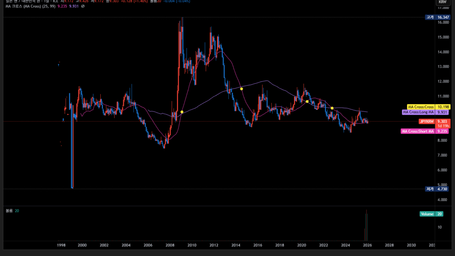The image size is (455, 256).
Task: Click the 저가 4.730 low price label
Action: click(437, 189)
